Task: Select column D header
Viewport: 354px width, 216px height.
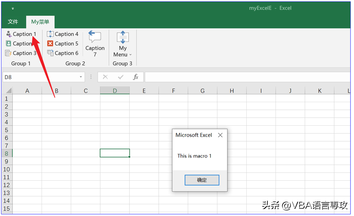Action: tap(115, 91)
